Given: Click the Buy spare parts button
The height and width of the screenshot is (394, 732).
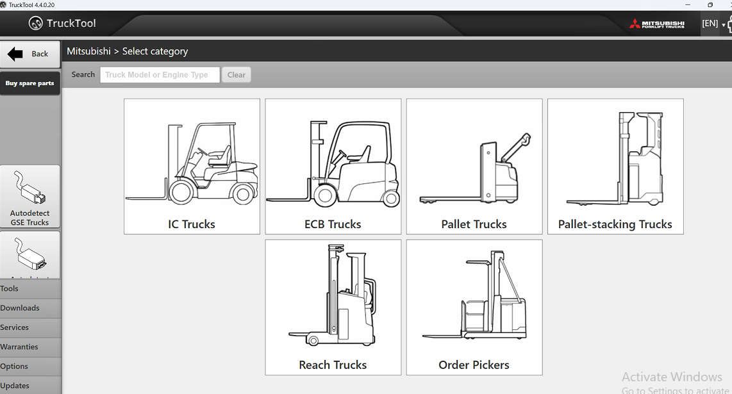Looking at the screenshot, I should coord(29,83).
